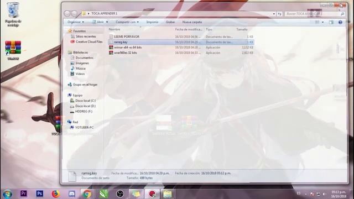Open Explorer help with the question-mark icon

[340, 22]
